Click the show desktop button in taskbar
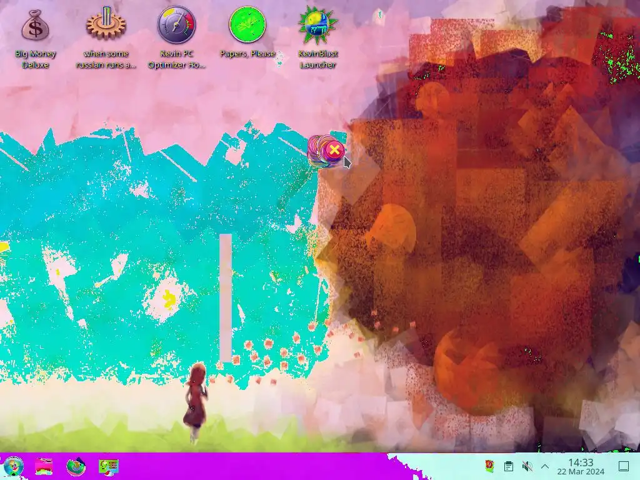Image resolution: width=640 pixels, height=480 pixels. click(623, 466)
